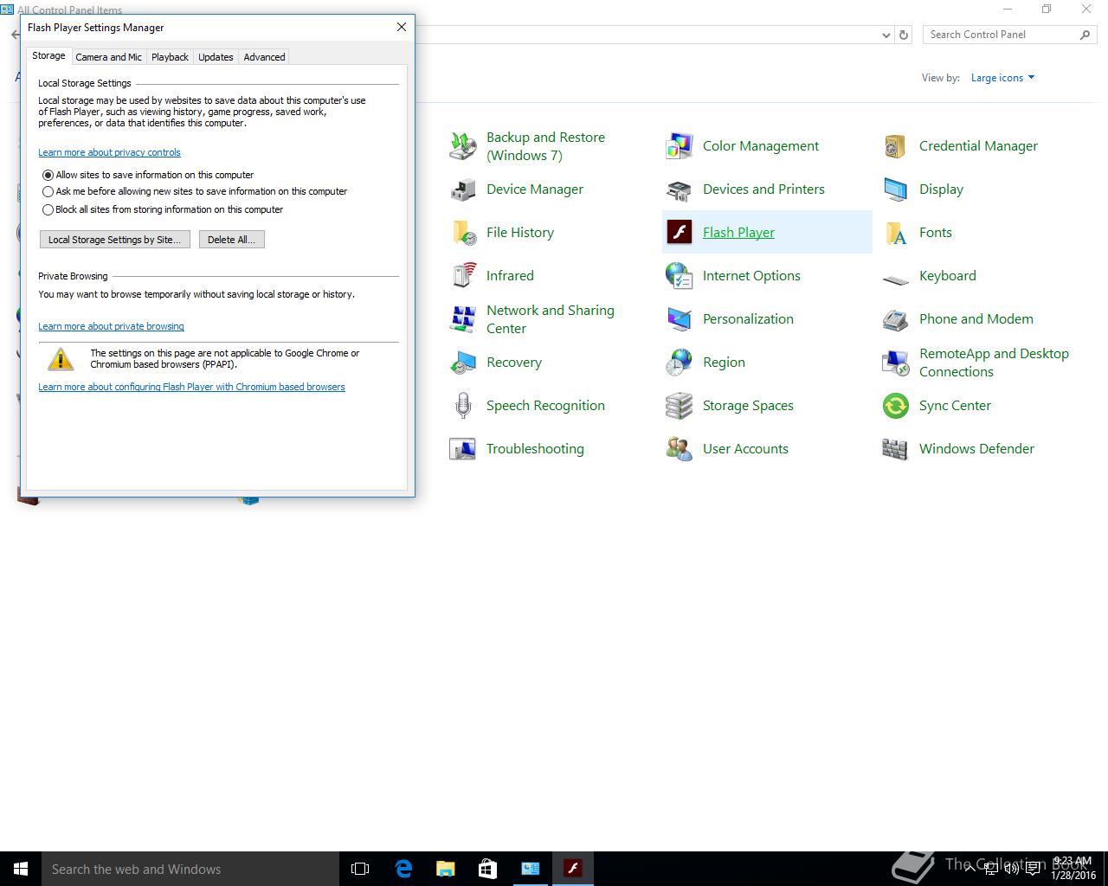
Task: Switch to Flash Player taskbar button
Action: coord(572,869)
